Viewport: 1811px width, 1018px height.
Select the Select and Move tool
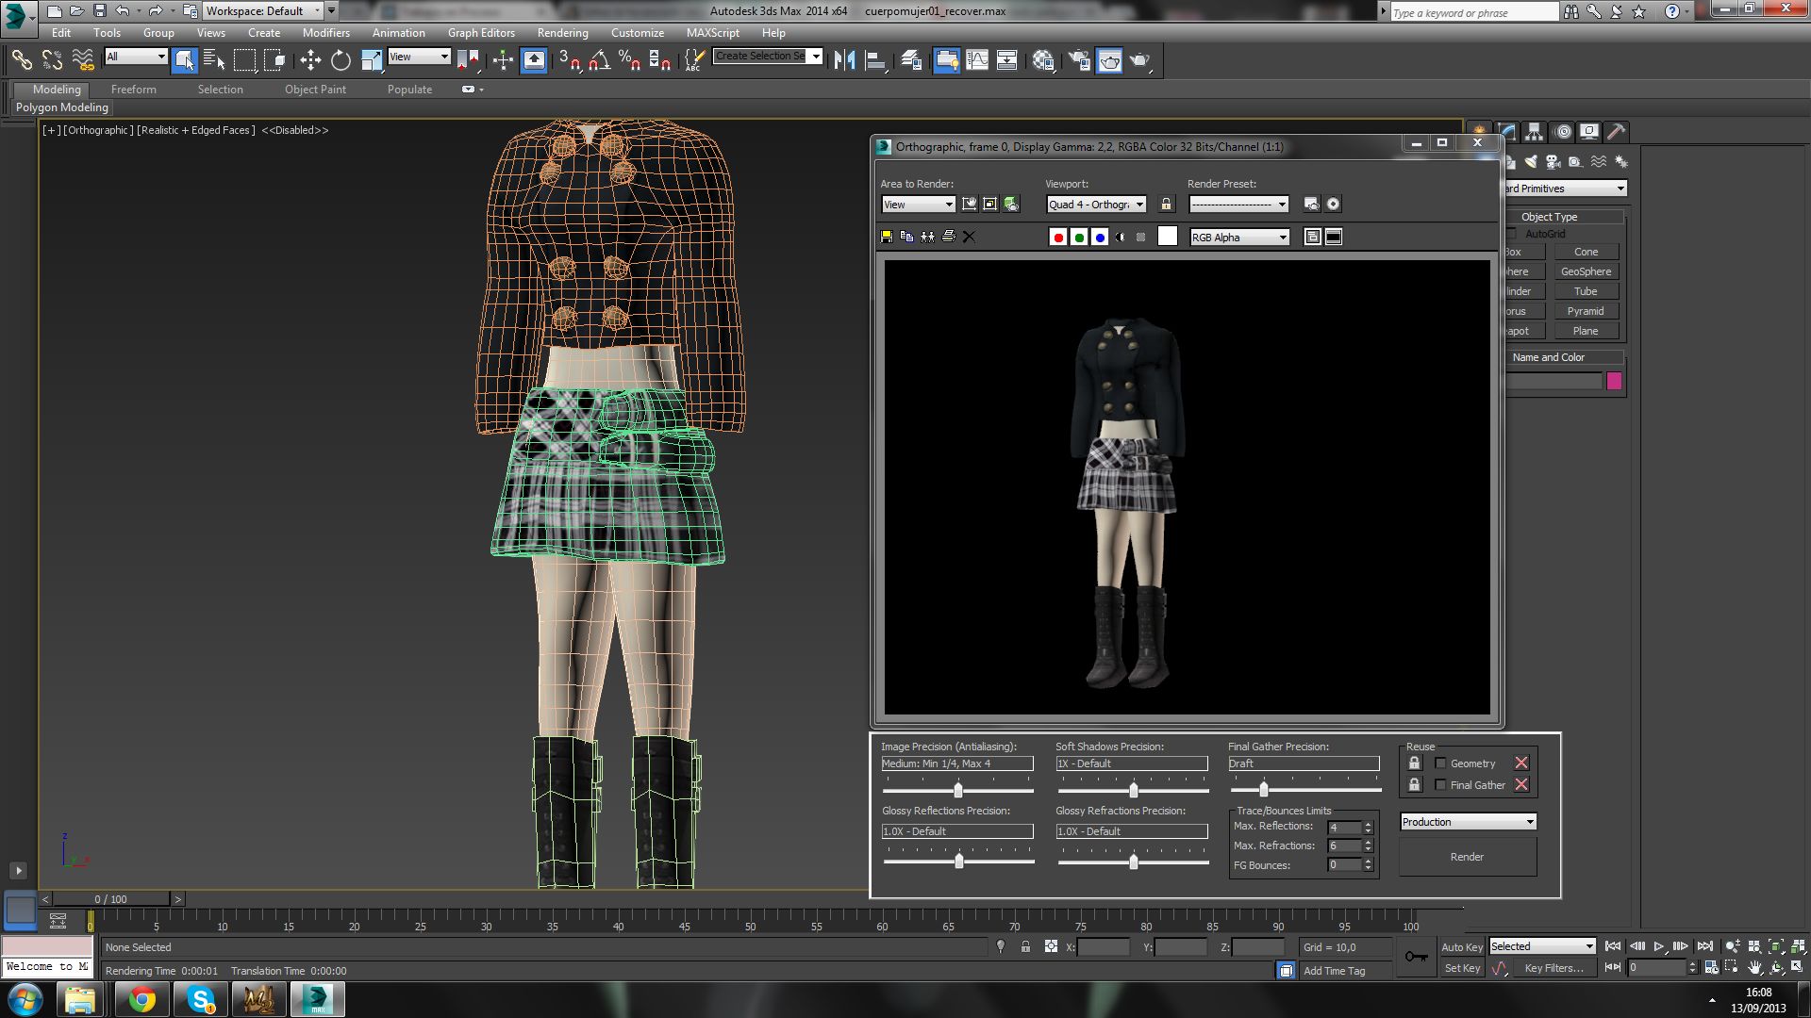(x=310, y=60)
